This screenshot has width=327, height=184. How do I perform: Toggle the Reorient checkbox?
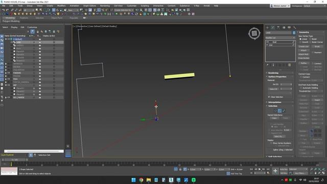(313, 52)
